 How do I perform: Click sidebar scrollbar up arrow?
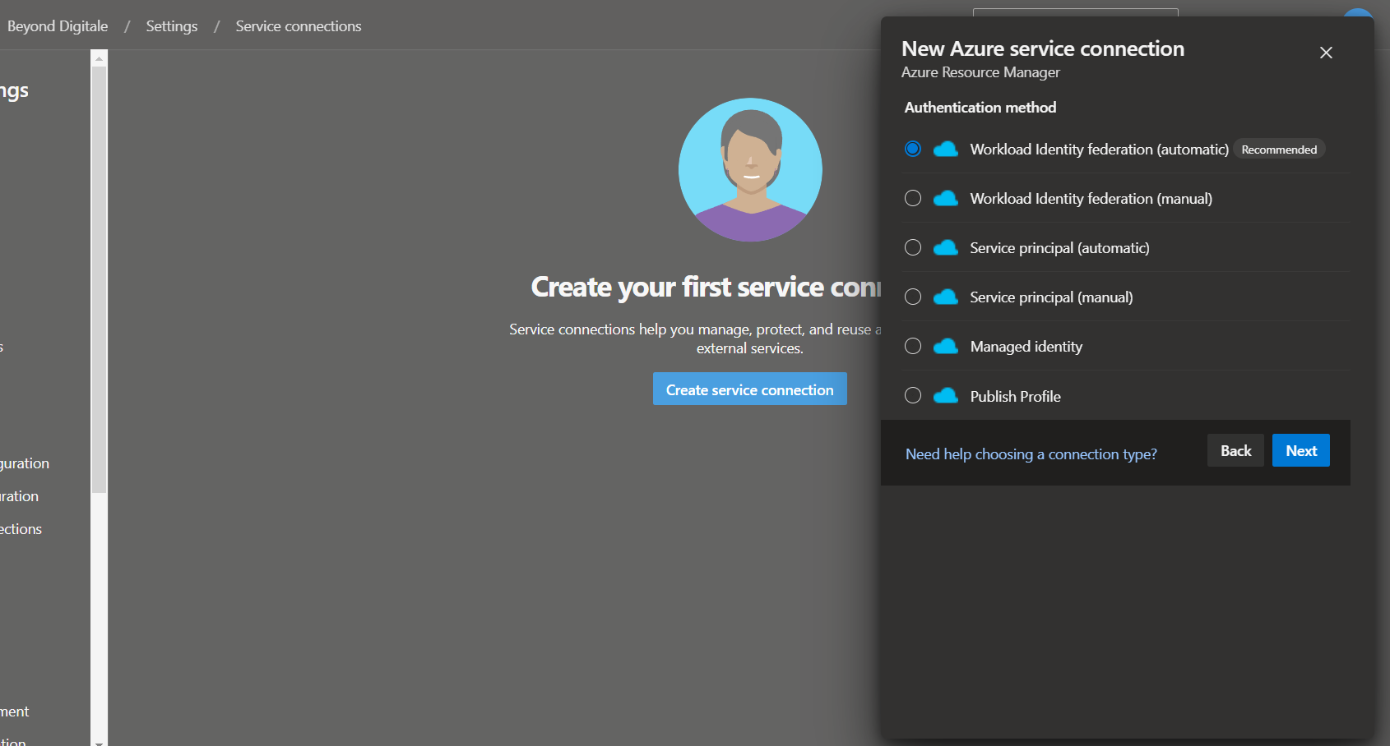pos(100,58)
